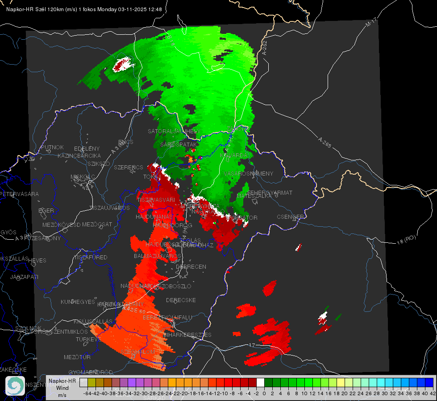Click the TÚRKEVE label
The height and width of the screenshot is (401, 437).
coord(88,339)
